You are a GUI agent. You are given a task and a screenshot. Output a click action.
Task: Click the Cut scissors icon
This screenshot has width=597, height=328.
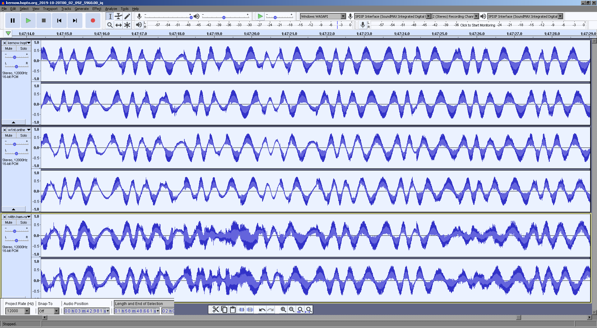point(216,310)
